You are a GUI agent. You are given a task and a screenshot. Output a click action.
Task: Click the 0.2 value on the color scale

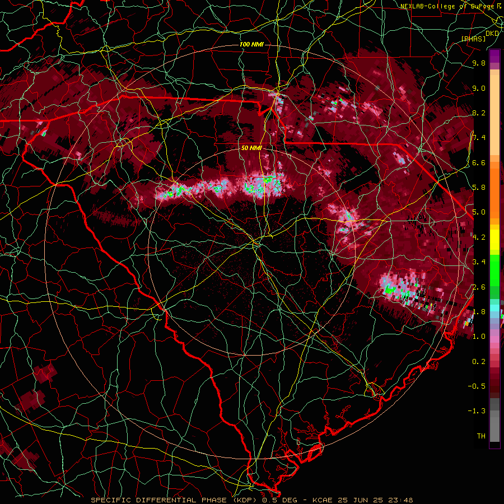coord(479,362)
